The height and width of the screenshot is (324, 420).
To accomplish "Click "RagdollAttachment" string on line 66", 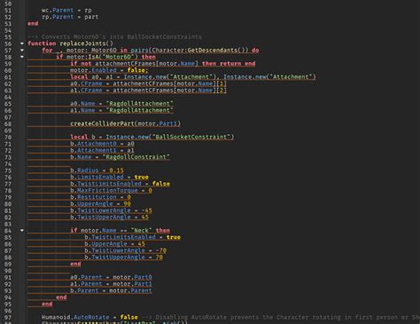I will (x=139, y=110).
